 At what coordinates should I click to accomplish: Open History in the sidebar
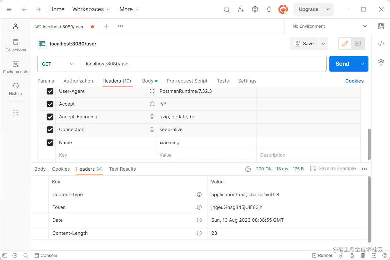point(16,89)
